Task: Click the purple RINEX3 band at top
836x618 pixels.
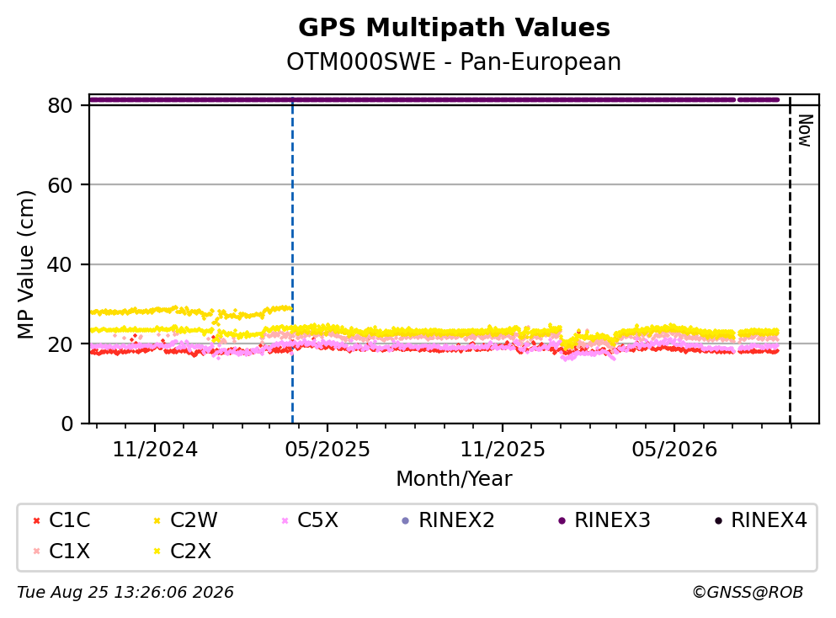Action: tap(434, 99)
